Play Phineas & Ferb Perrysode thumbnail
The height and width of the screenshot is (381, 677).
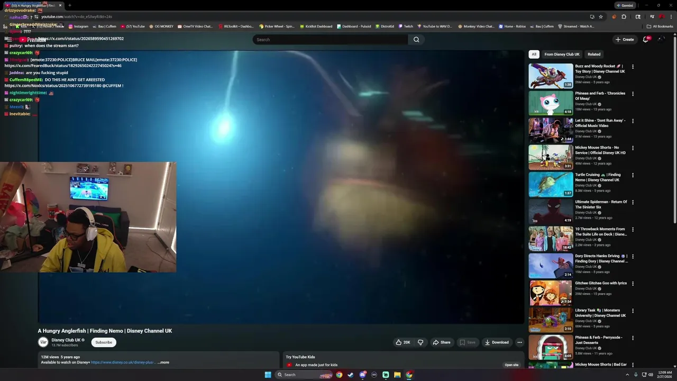tap(551, 347)
